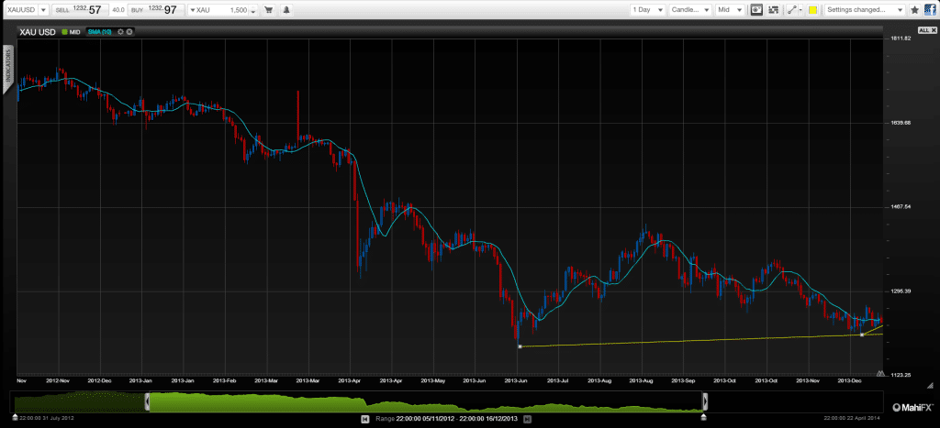Click the XAU USD chart title
Viewport: 940px width, 428px height.
pyautogui.click(x=39, y=31)
